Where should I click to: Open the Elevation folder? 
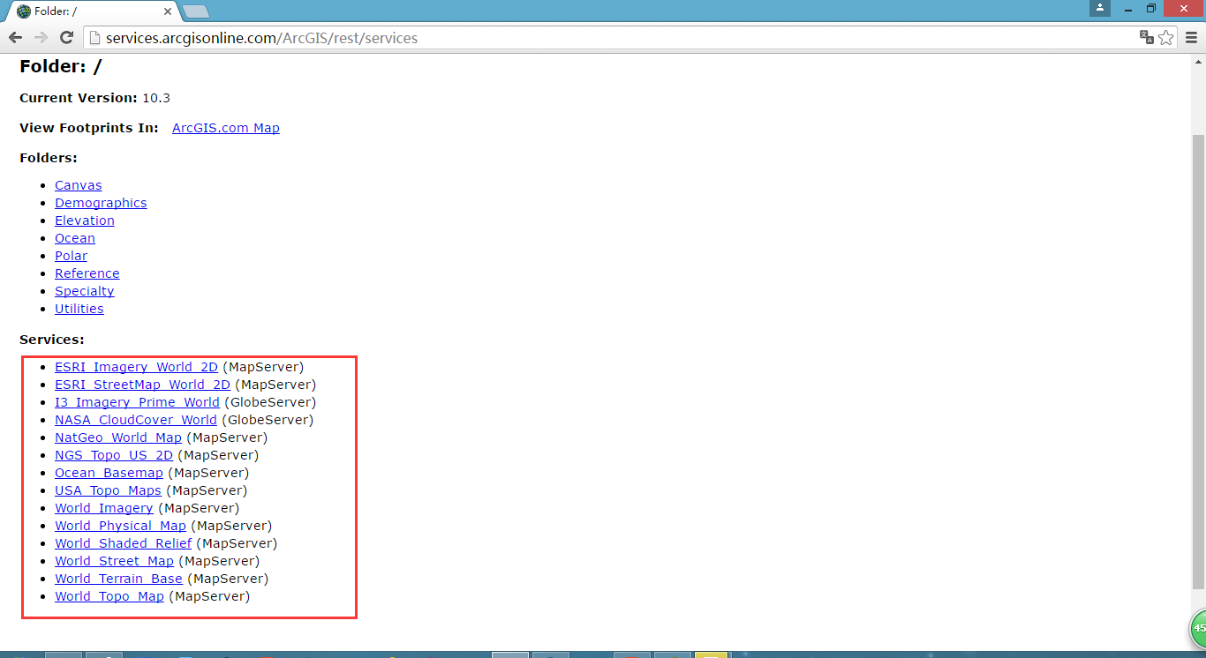tap(85, 221)
